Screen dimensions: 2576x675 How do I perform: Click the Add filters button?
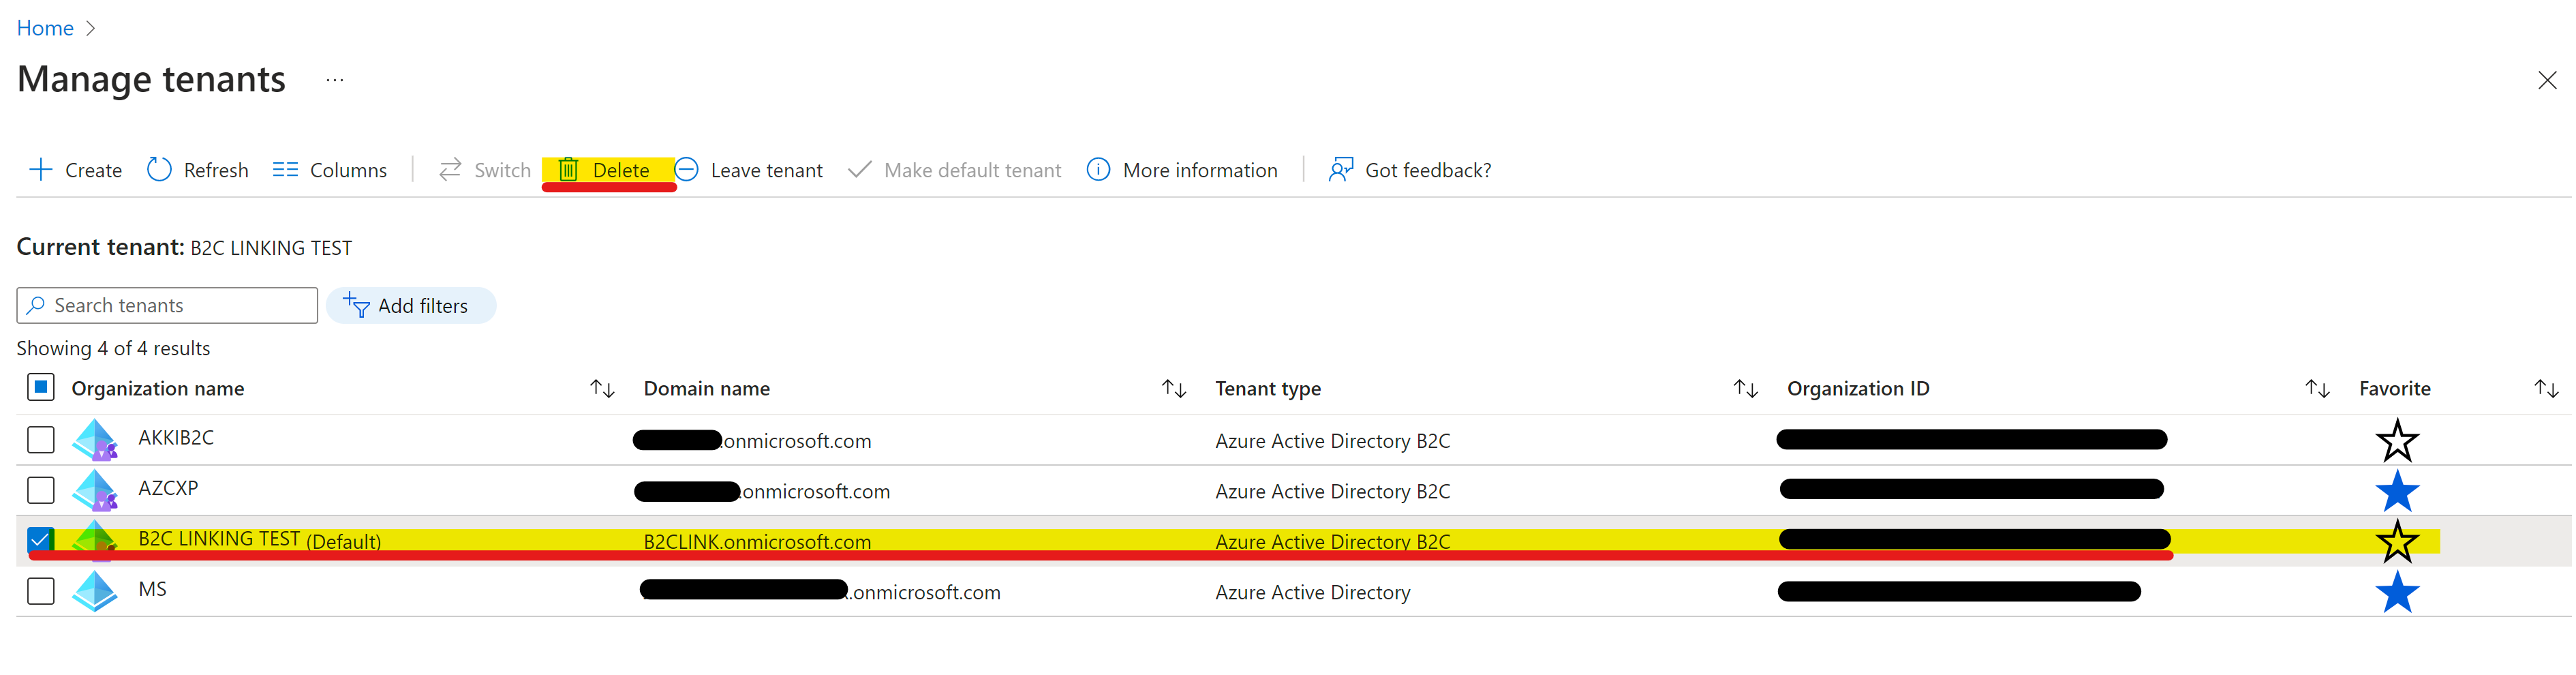411,306
